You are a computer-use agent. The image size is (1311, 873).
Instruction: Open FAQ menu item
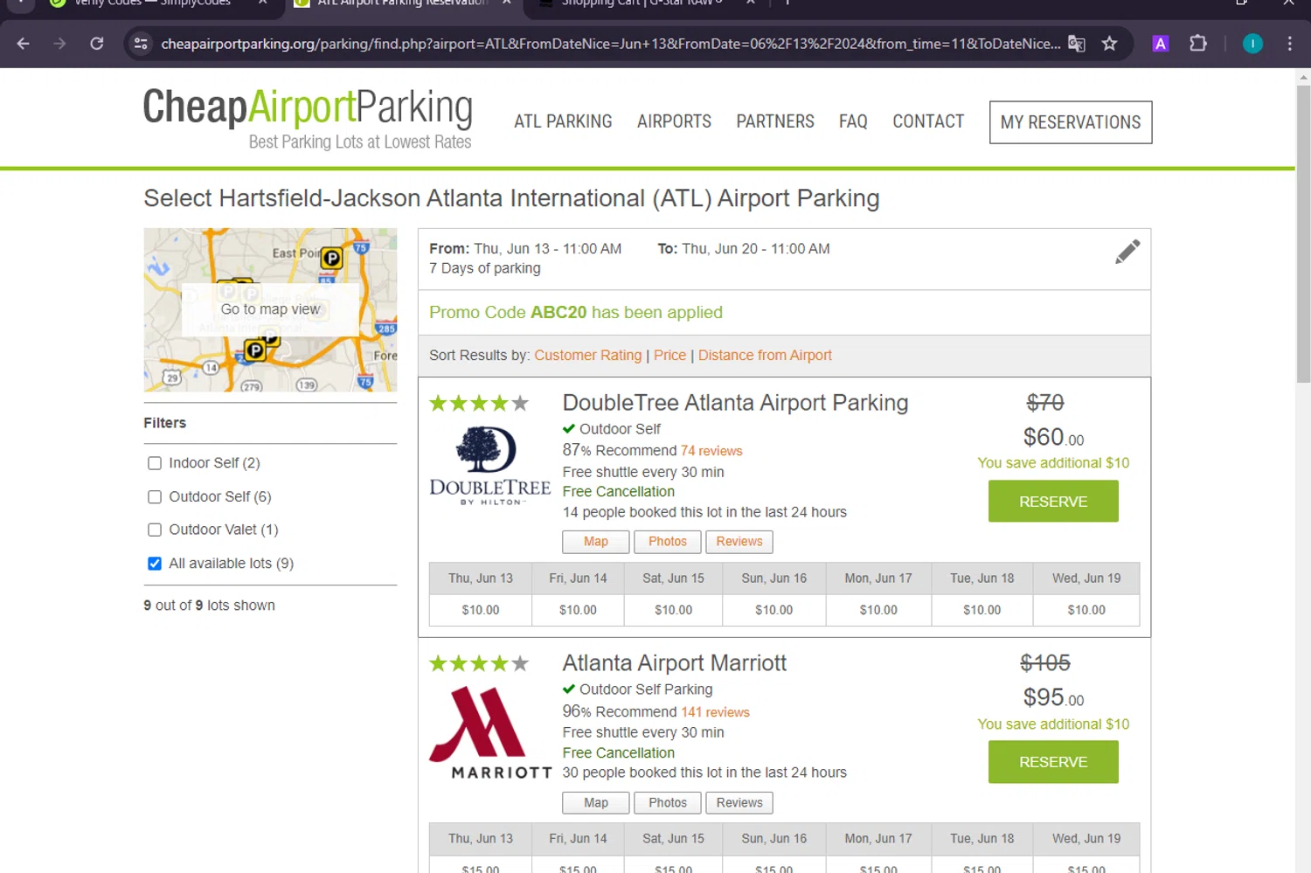(853, 121)
